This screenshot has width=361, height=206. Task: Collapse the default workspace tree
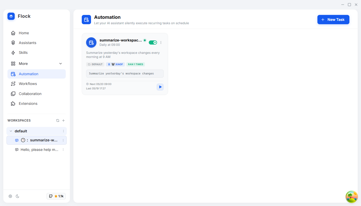point(11,131)
